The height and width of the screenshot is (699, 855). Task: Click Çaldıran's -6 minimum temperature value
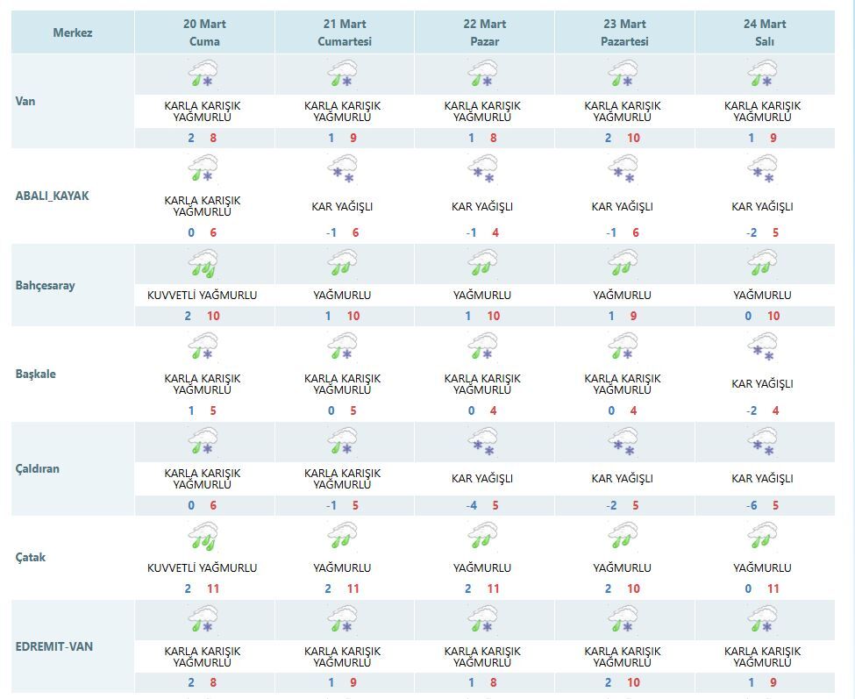tap(750, 505)
